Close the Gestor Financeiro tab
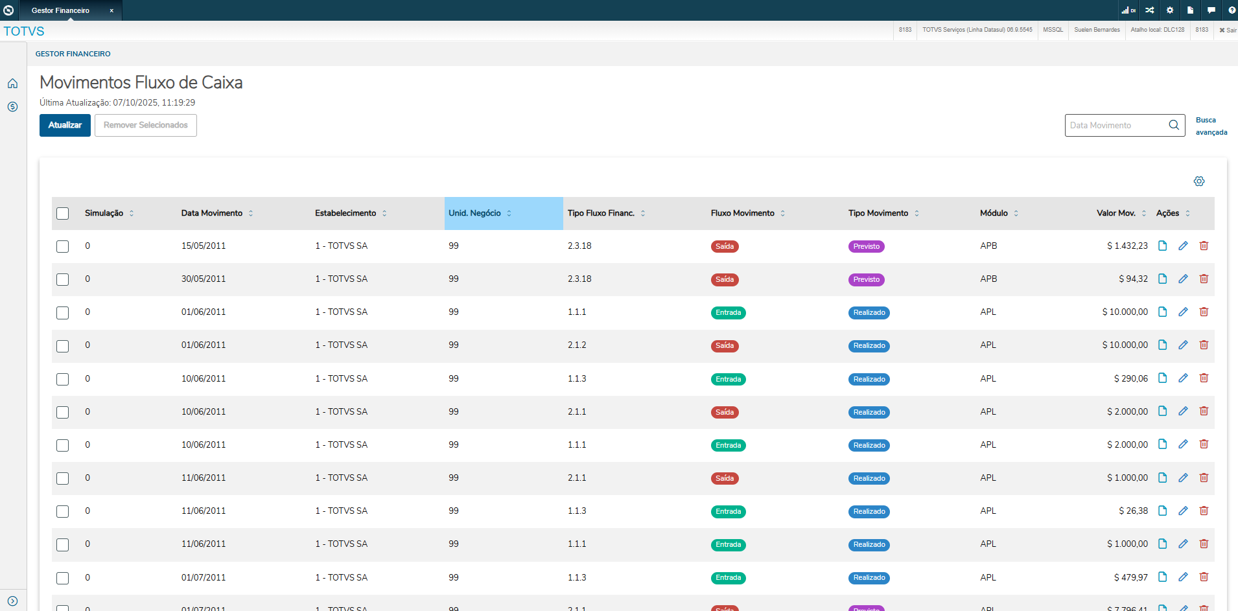Viewport: 1238px width, 611px height. (x=111, y=10)
